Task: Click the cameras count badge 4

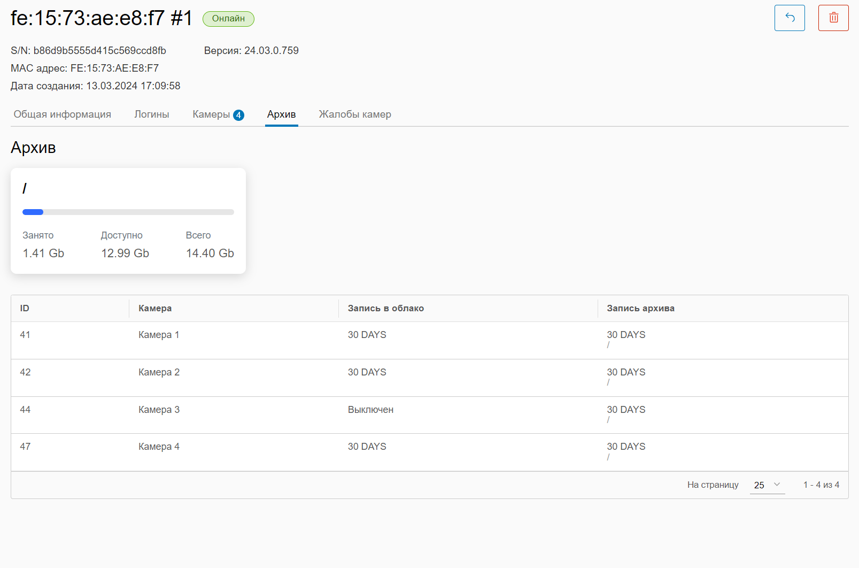Action: (x=238, y=115)
